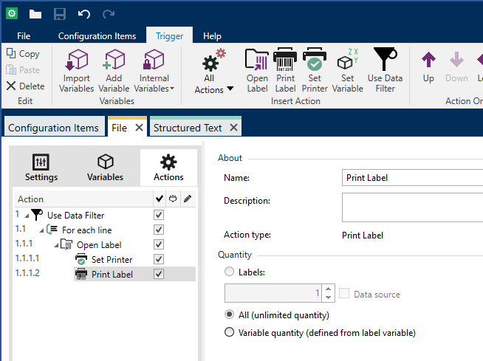Image resolution: width=483 pixels, height=361 pixels.
Task: Toggle the Use Data Filter enabled checkbox
Action: (158, 215)
